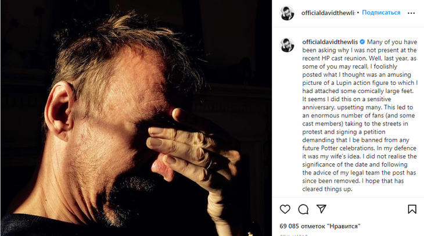Open the profile avatar in the post header

point(287,13)
